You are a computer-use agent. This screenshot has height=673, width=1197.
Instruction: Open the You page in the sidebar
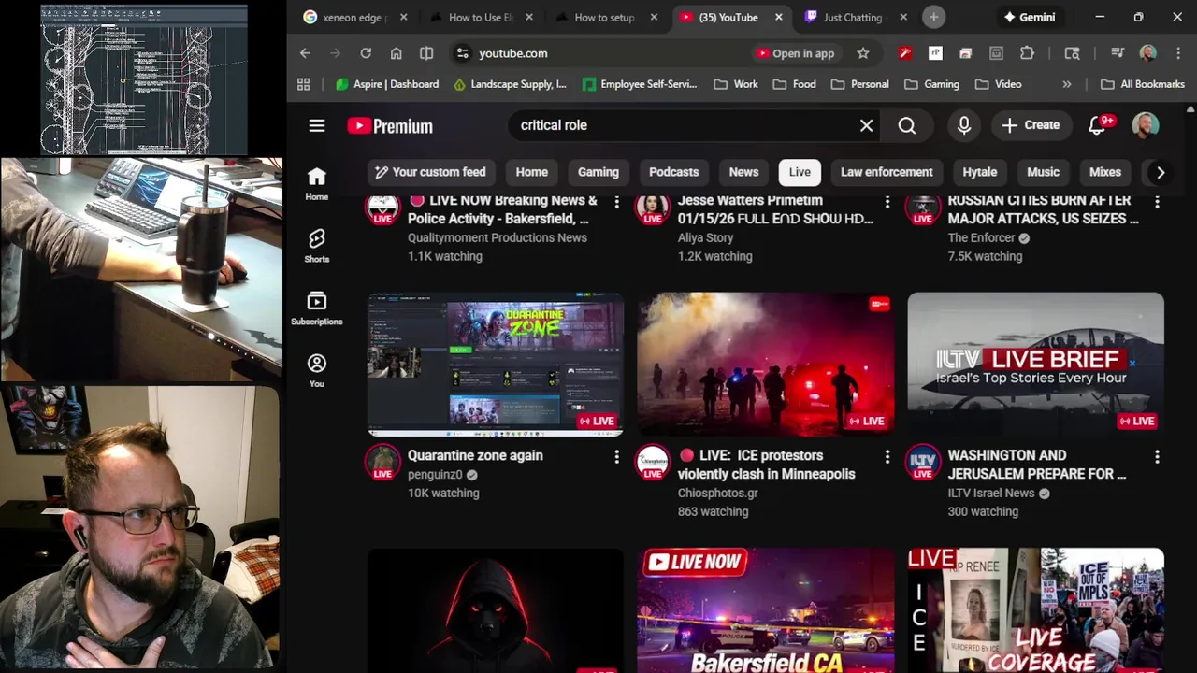click(317, 370)
